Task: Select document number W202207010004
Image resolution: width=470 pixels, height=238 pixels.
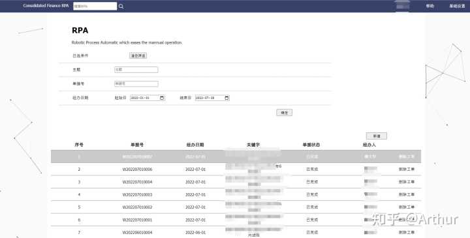Action: (137, 182)
